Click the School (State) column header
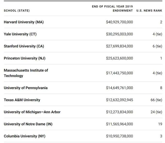165x143 pixels. [16, 11]
